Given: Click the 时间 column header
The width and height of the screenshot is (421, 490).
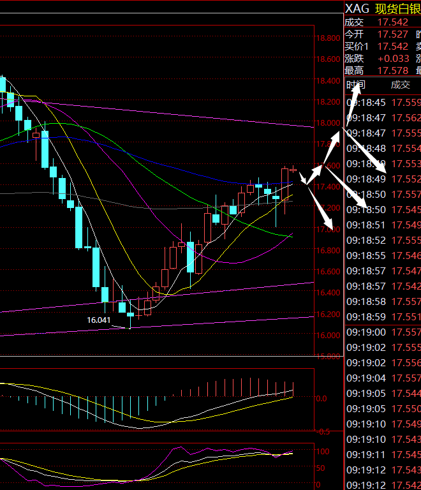Looking at the screenshot, I should coord(356,85).
